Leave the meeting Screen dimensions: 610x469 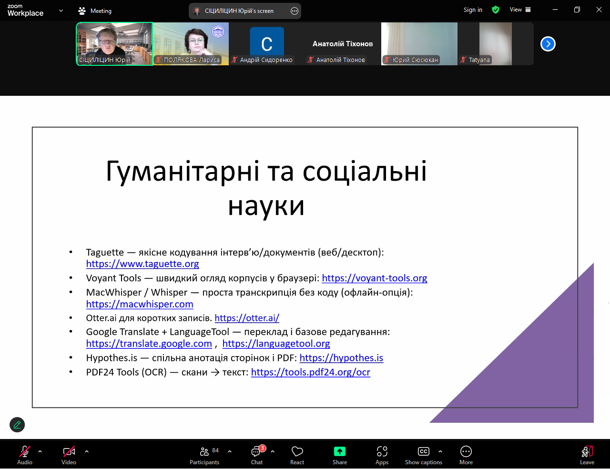[587, 455]
